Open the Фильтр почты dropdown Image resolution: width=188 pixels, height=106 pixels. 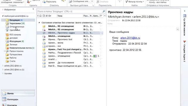point(135,2)
